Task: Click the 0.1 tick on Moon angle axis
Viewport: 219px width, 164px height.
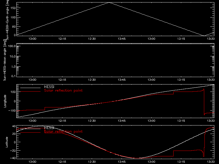Action: point(13,76)
